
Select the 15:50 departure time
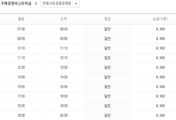click(x=21, y=87)
